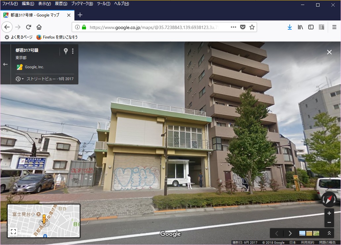Open the Street View time history dropdown
The image size is (341, 245).
[20, 79]
